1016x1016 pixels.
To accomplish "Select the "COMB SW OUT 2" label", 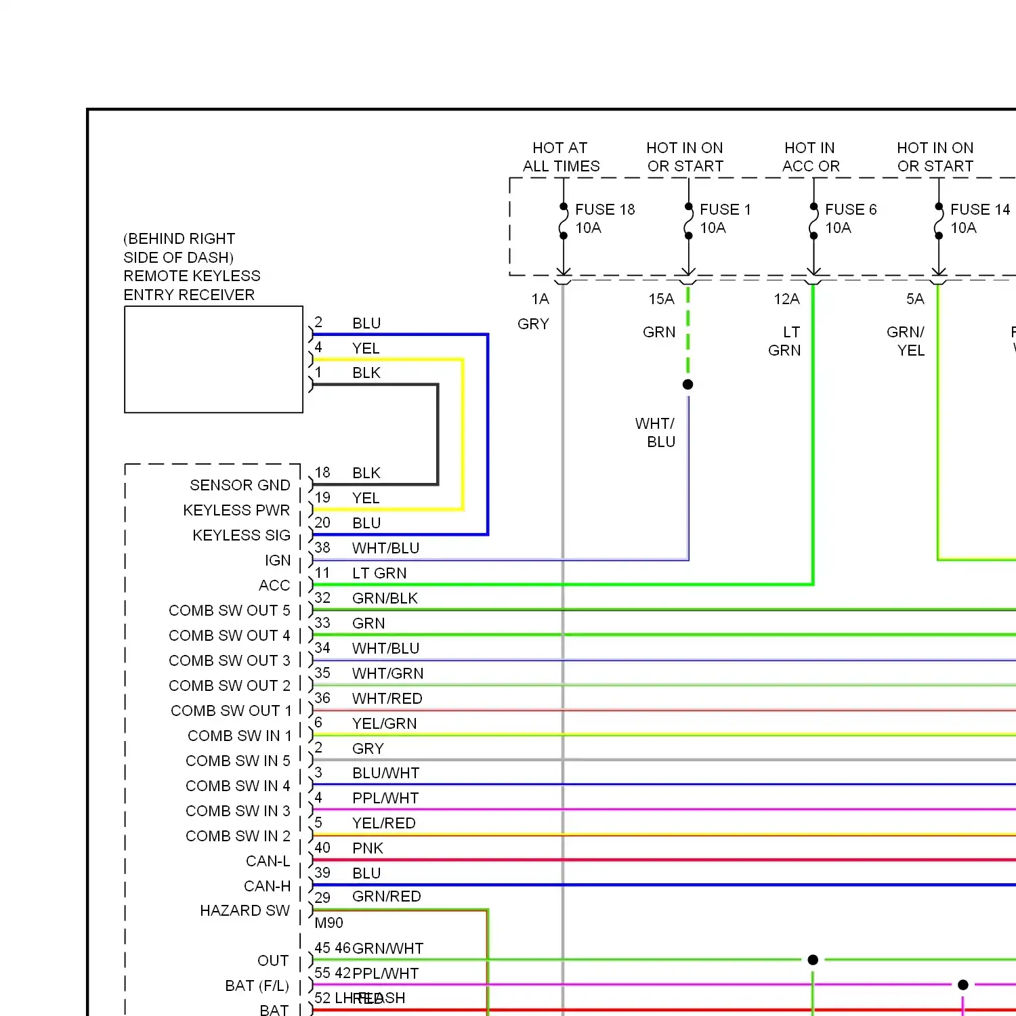I will pyautogui.click(x=230, y=686).
